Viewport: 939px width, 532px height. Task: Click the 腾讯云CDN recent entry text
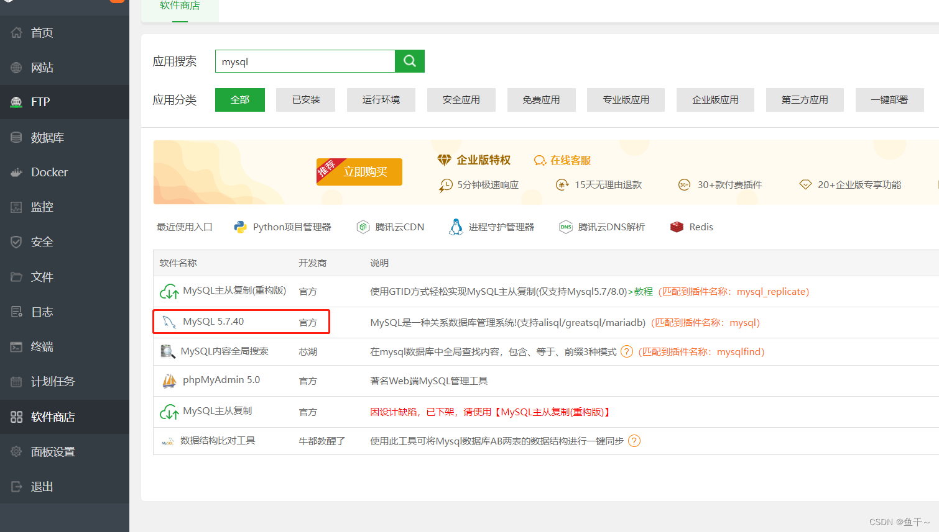tap(400, 227)
